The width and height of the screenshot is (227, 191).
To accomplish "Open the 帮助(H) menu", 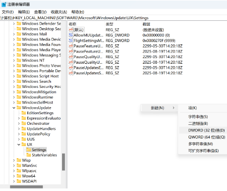I will point(78,12).
